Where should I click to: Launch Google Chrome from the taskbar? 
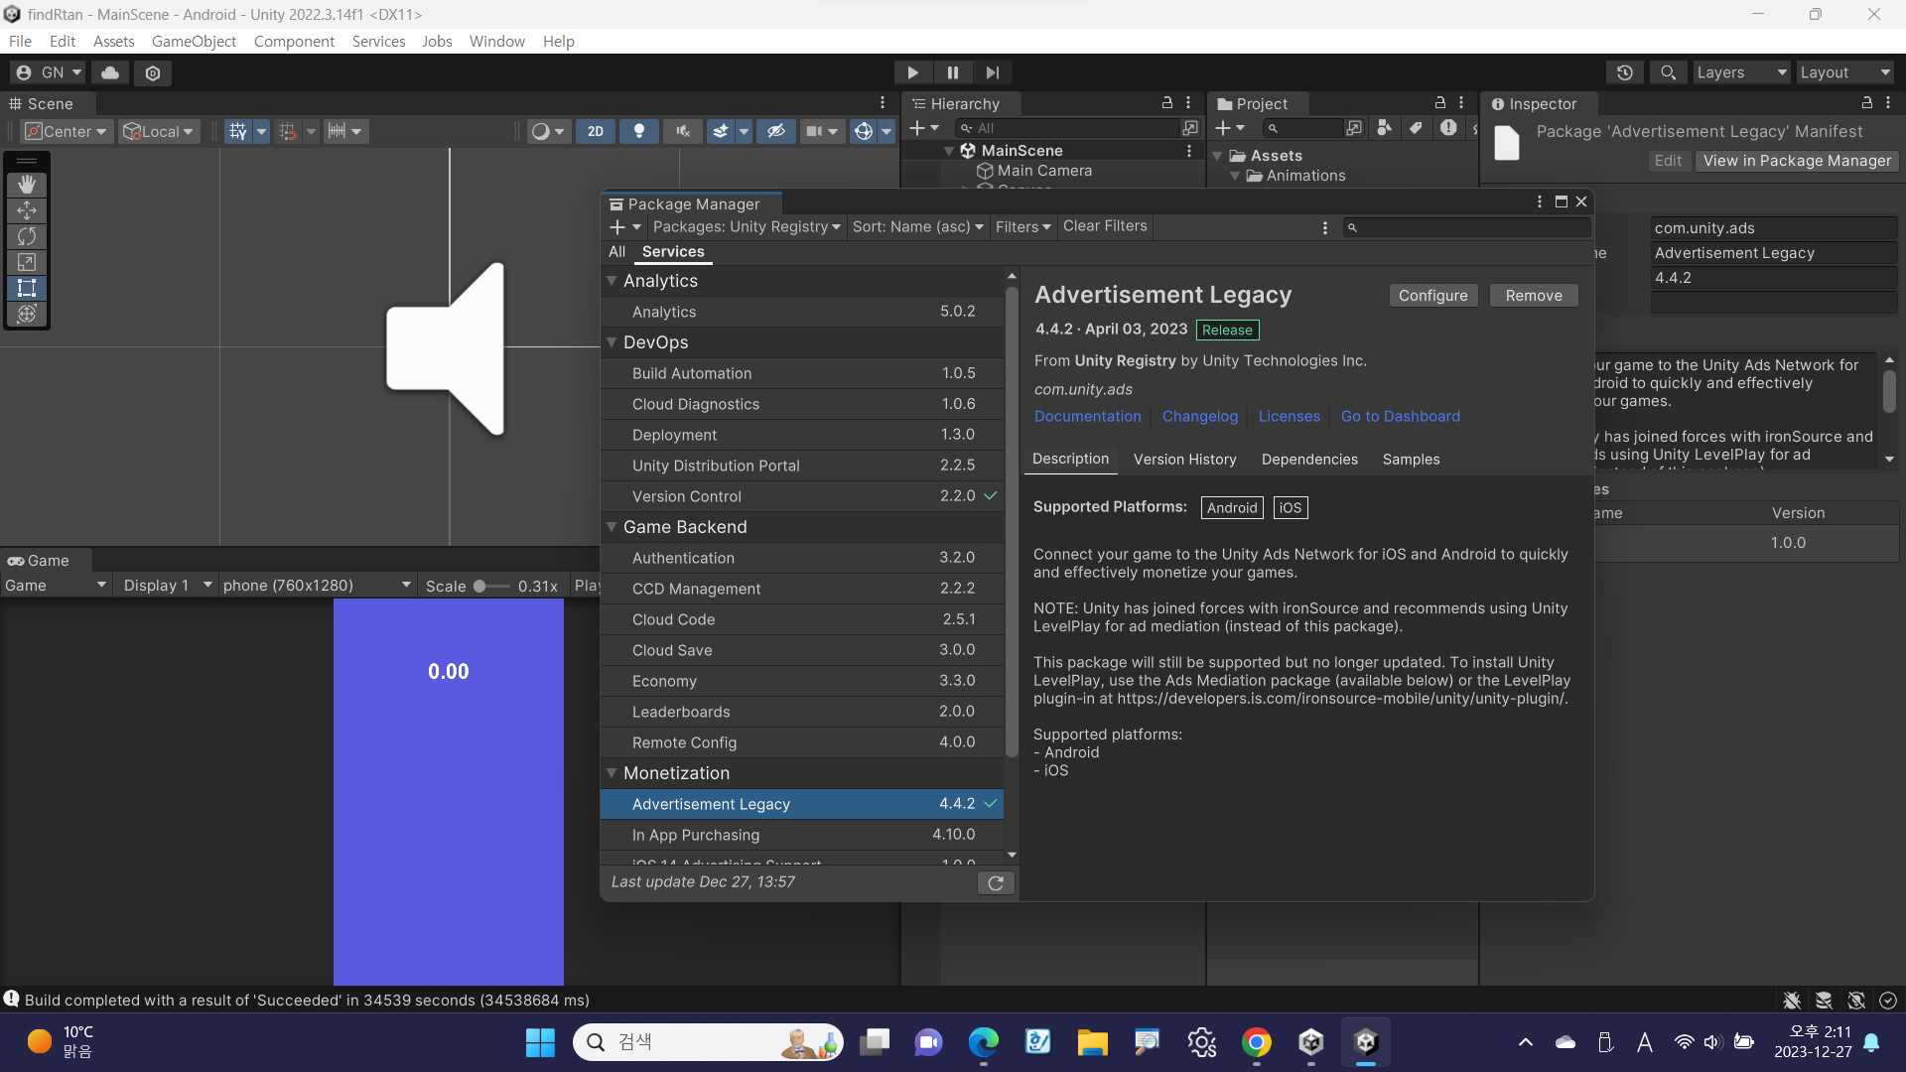click(x=1256, y=1042)
